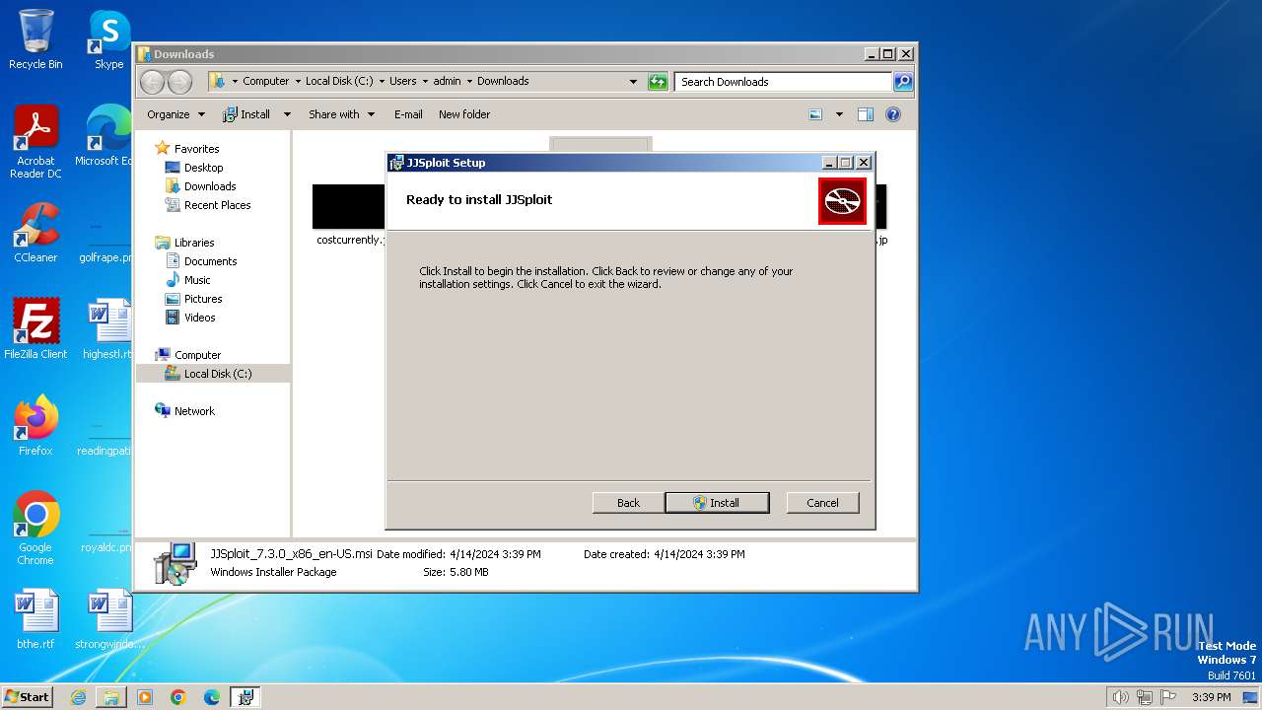Open Install dropdown arrow in toolbar
The height and width of the screenshot is (710, 1262).
point(287,114)
